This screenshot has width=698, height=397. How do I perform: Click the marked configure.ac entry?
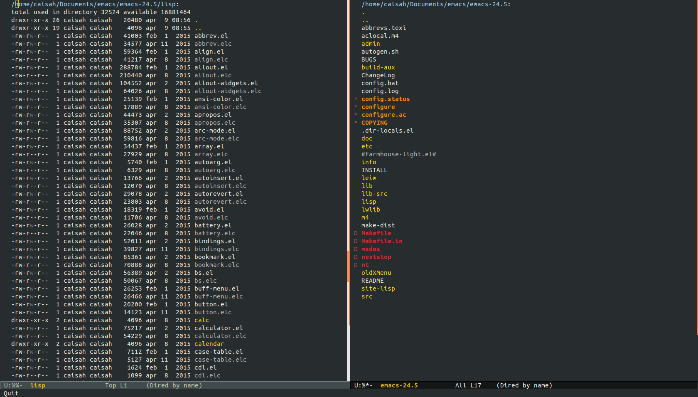(x=383, y=115)
